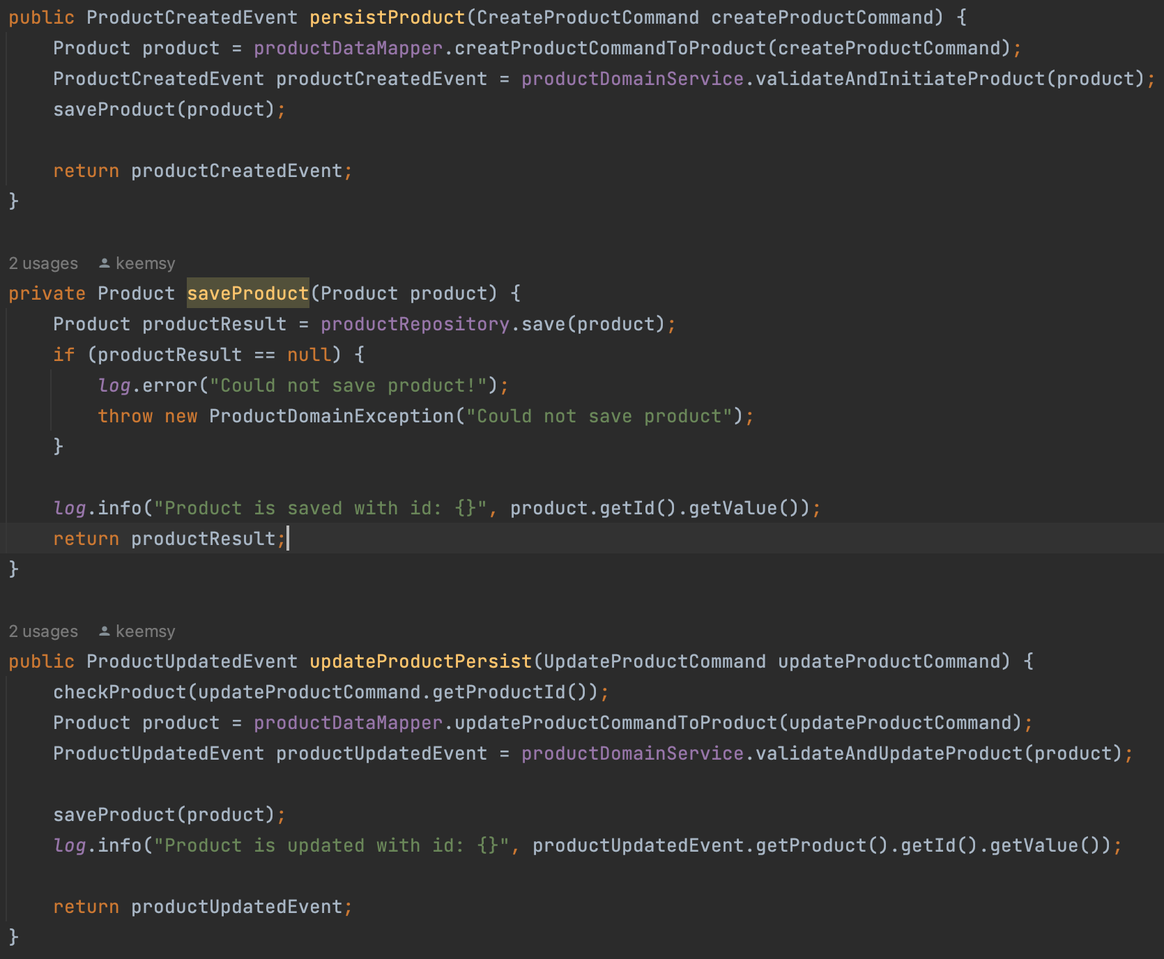Click author person icon above updateProductPersist
The height and width of the screenshot is (959, 1164).
click(105, 631)
